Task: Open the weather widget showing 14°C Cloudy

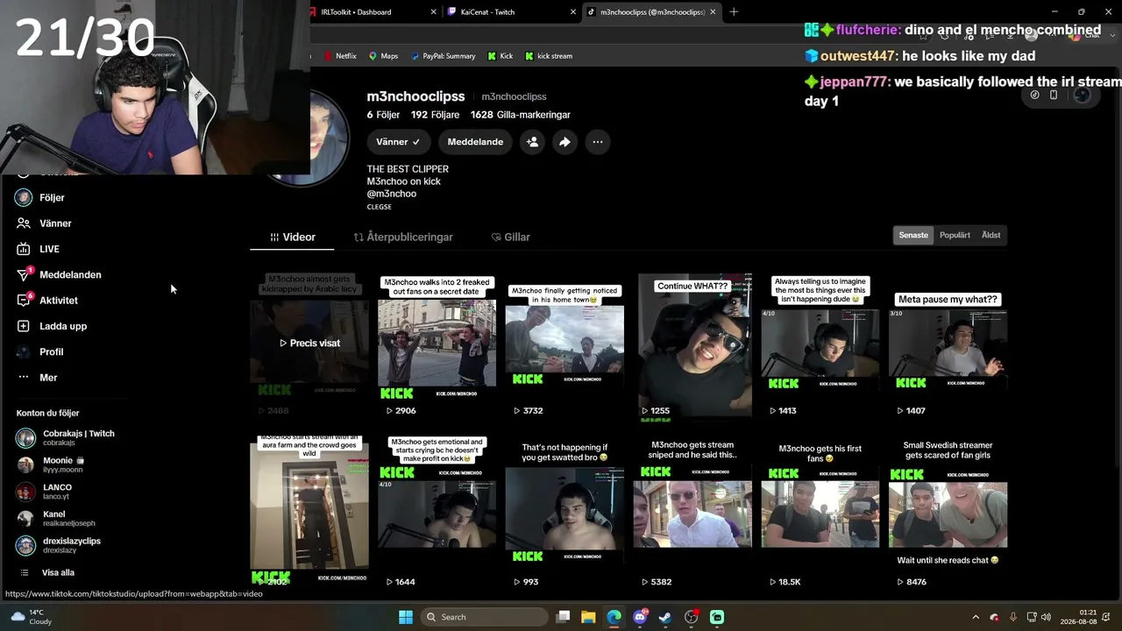Action: pos(32,617)
